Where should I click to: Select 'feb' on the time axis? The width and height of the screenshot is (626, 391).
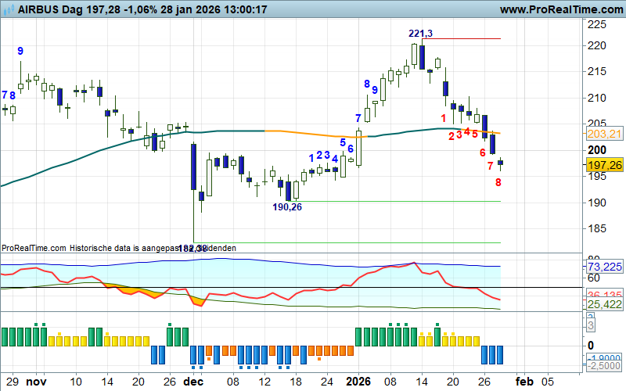pyautogui.click(x=524, y=382)
